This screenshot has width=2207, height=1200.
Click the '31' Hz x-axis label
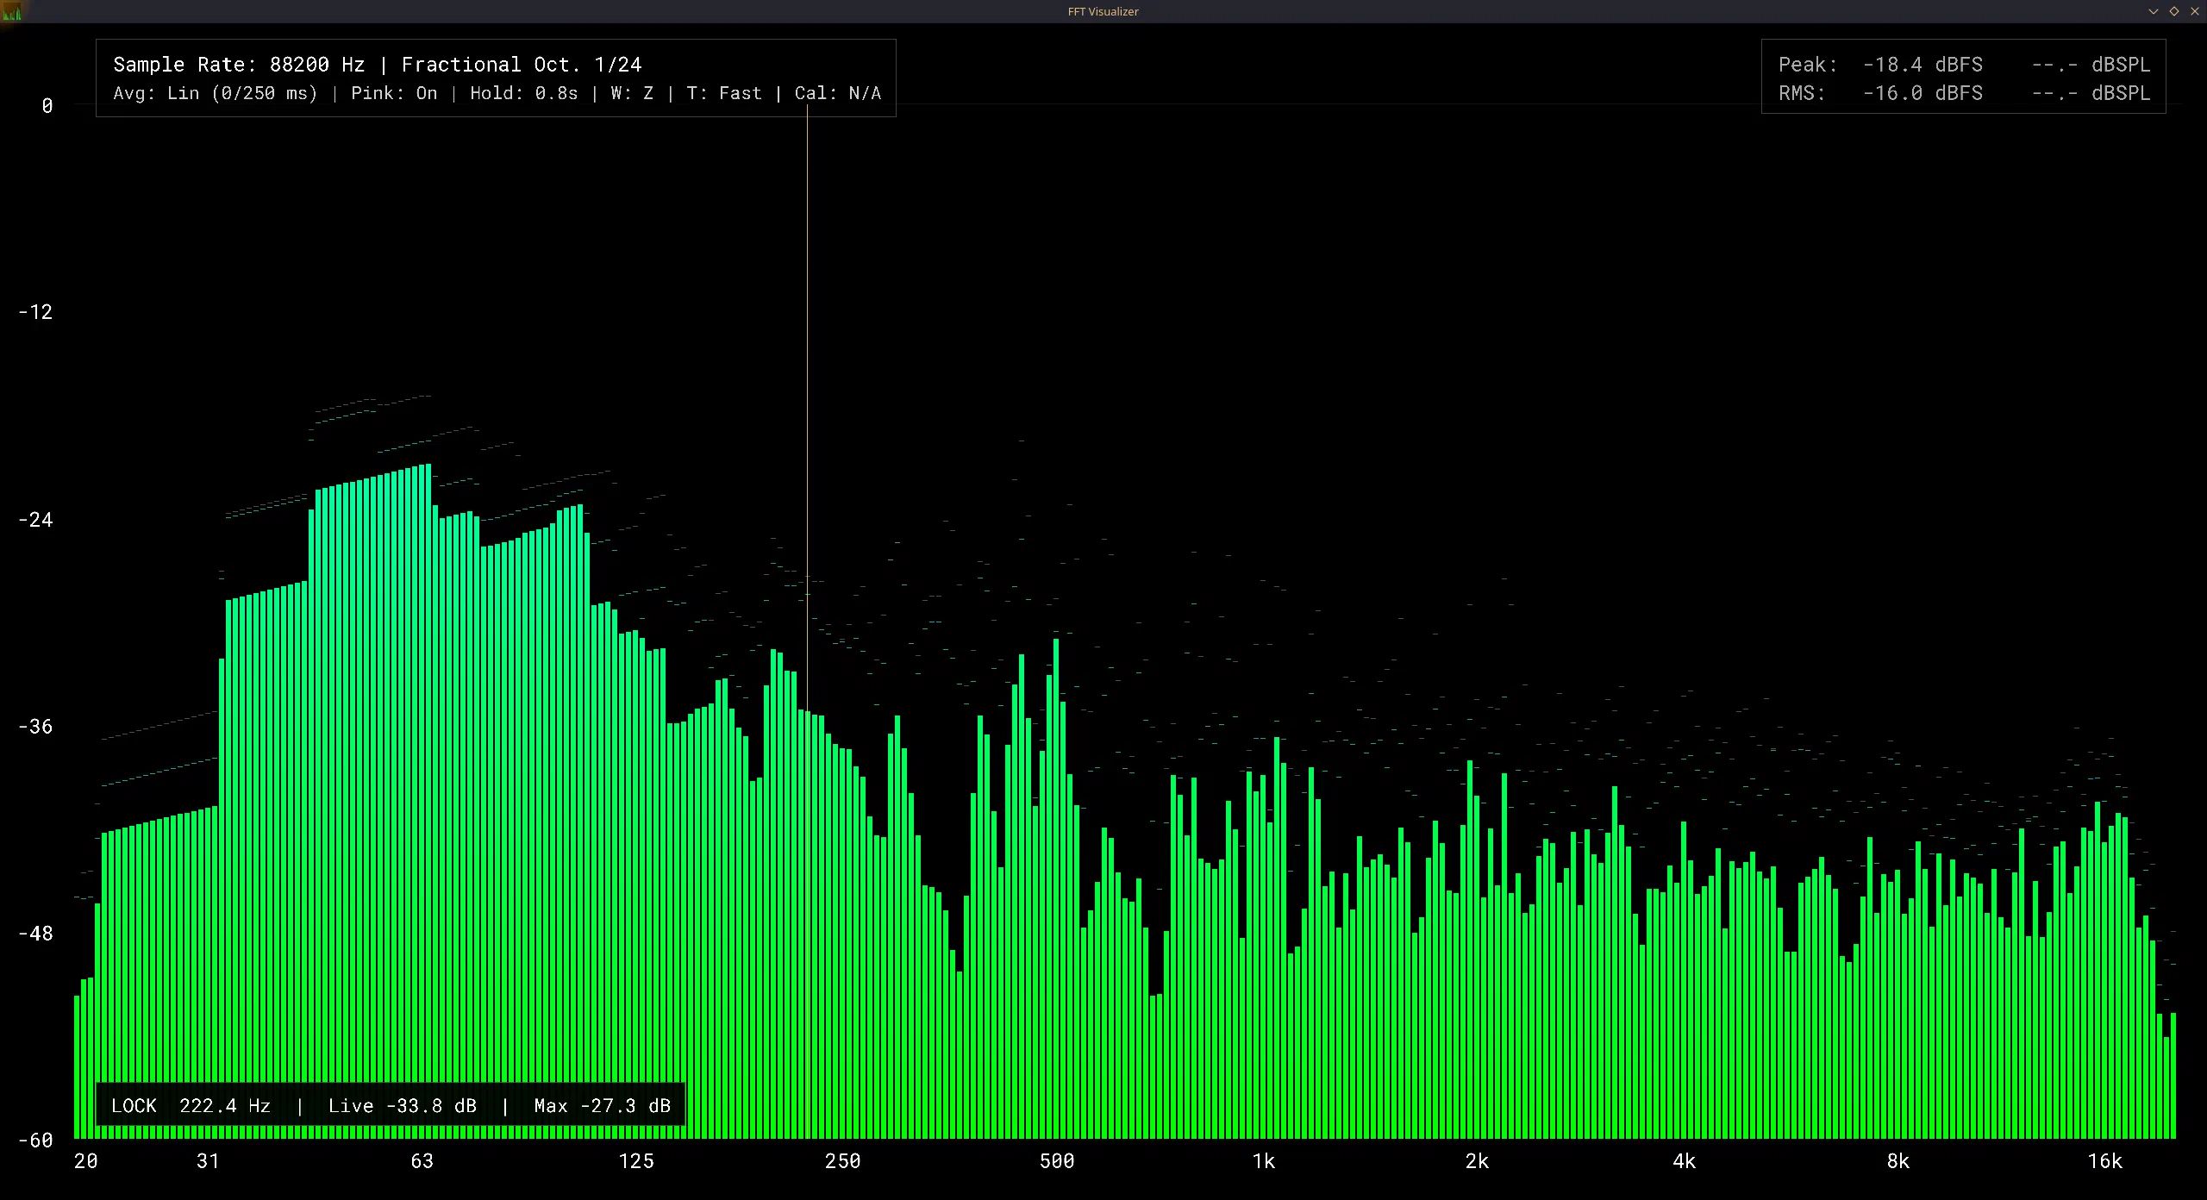click(208, 1161)
